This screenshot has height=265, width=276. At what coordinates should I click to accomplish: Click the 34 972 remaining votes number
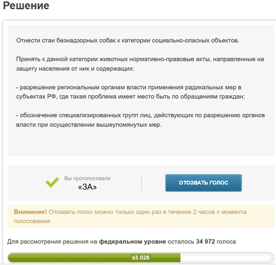[206, 242]
